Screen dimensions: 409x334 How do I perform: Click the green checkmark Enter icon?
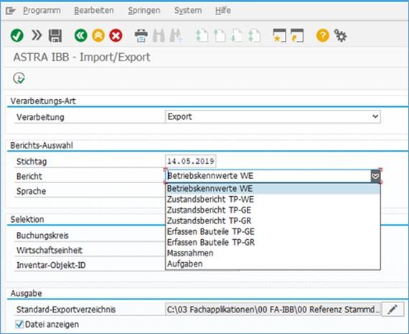tap(17, 35)
